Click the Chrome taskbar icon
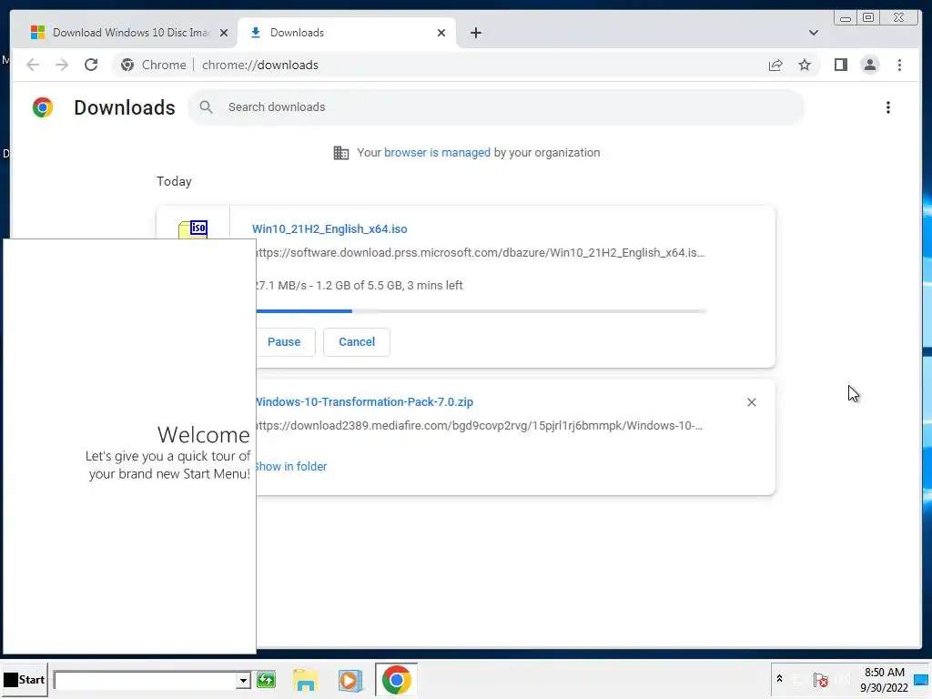The width and height of the screenshot is (932, 699). (396, 679)
